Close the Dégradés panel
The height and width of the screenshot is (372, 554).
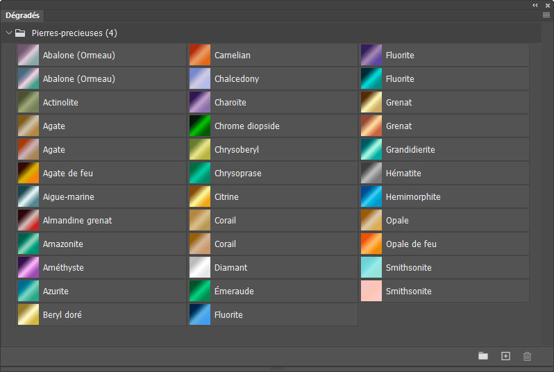click(547, 5)
